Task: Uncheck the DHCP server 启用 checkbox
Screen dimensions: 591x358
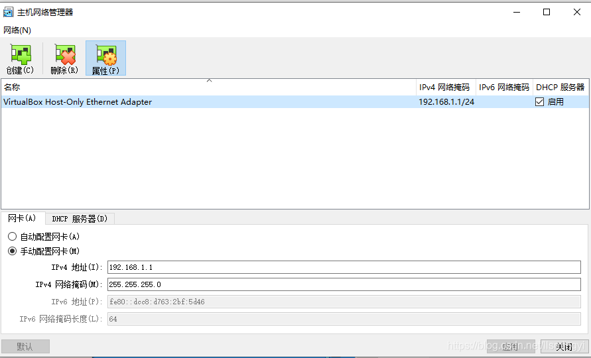Action: (539, 101)
